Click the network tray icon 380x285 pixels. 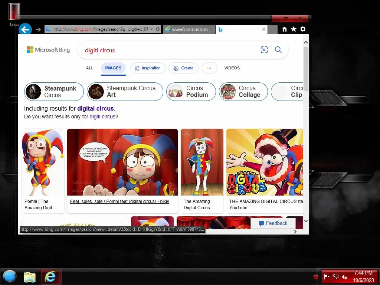(x=335, y=276)
